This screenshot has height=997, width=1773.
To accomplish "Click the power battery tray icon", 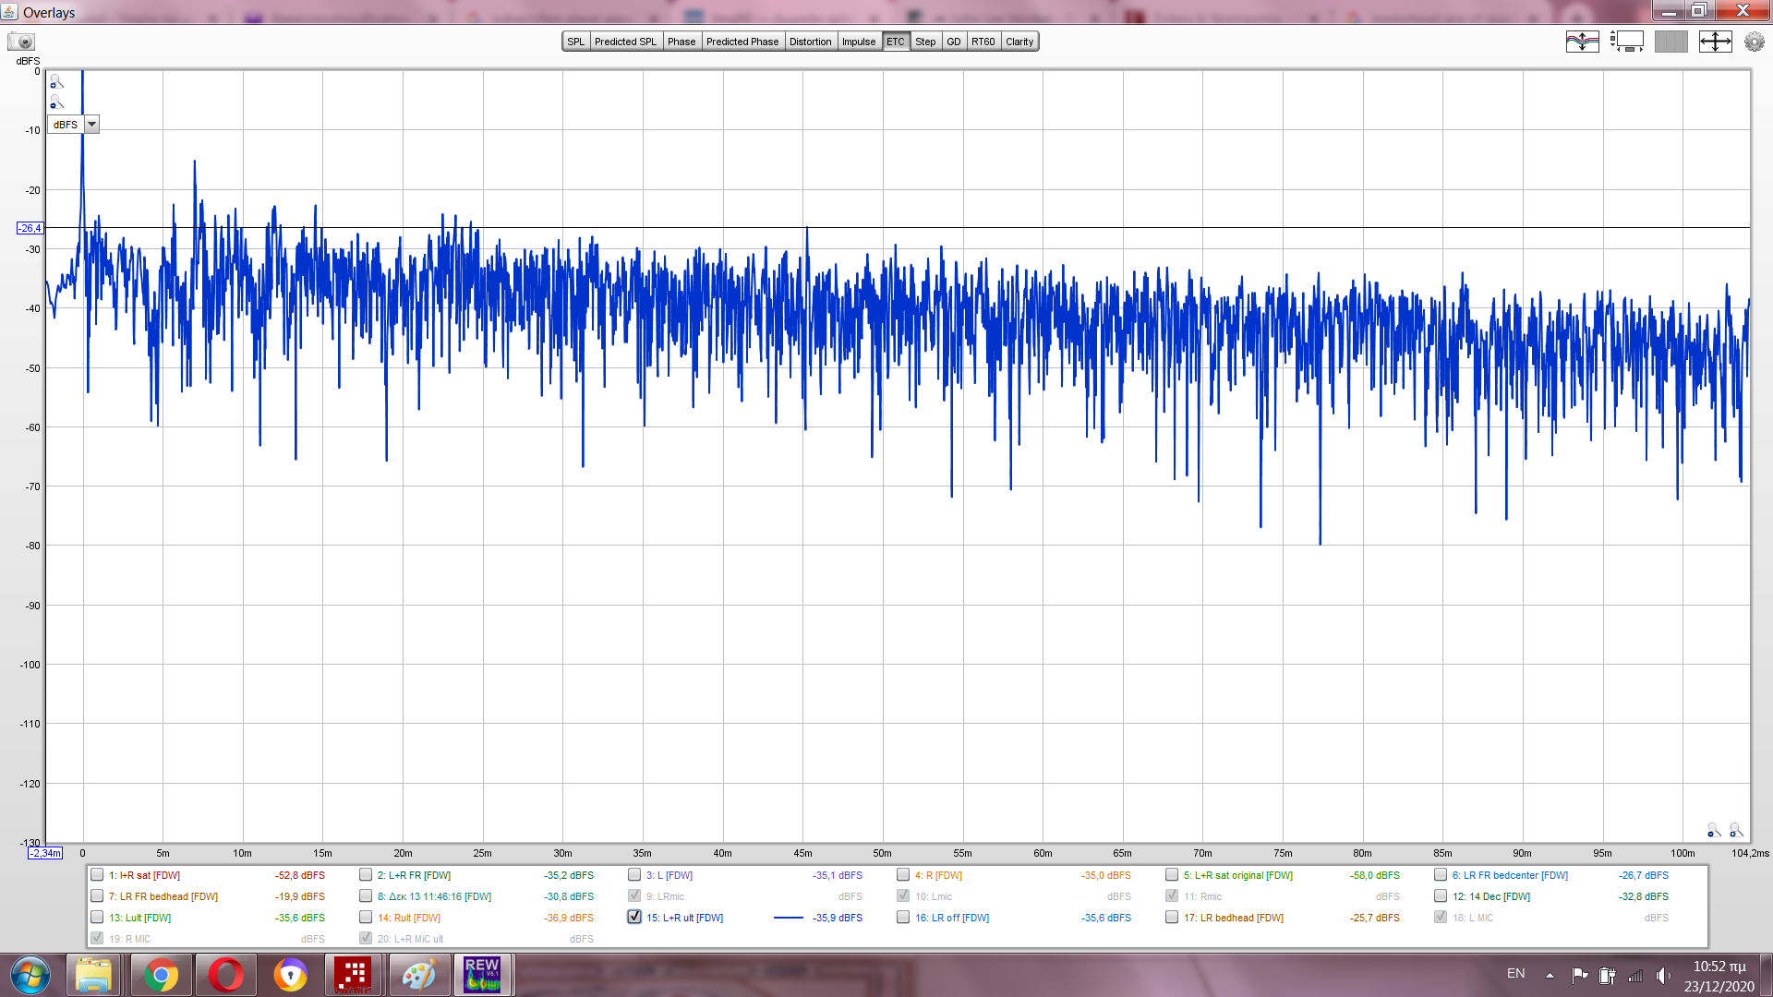I will click(1608, 975).
